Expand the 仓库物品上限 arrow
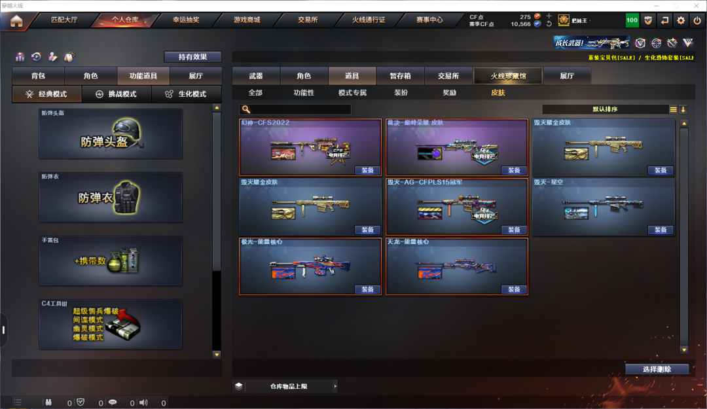The width and height of the screenshot is (707, 409). point(335,386)
